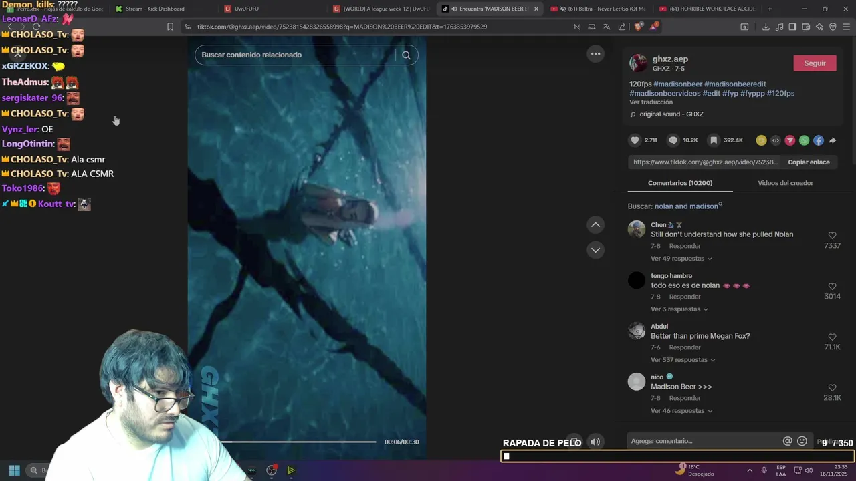Open Brave Rewards triangle icon

pyautogui.click(x=655, y=27)
